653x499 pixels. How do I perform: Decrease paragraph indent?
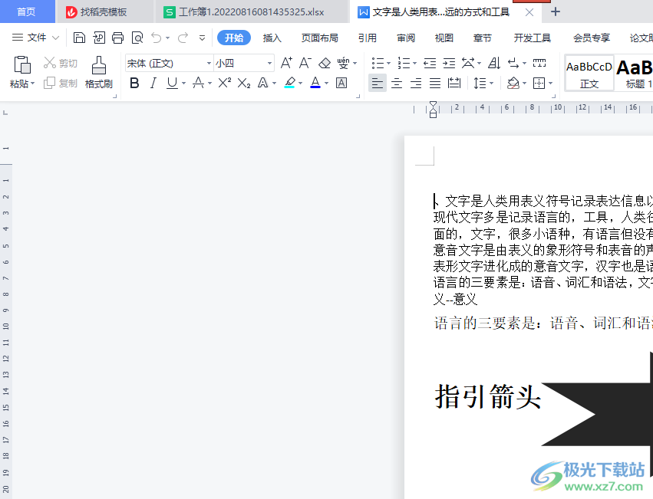coord(430,64)
